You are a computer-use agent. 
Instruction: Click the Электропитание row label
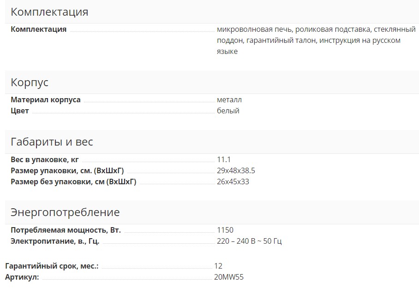[55, 241]
